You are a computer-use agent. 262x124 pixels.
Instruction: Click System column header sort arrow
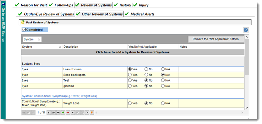pos(60,47)
